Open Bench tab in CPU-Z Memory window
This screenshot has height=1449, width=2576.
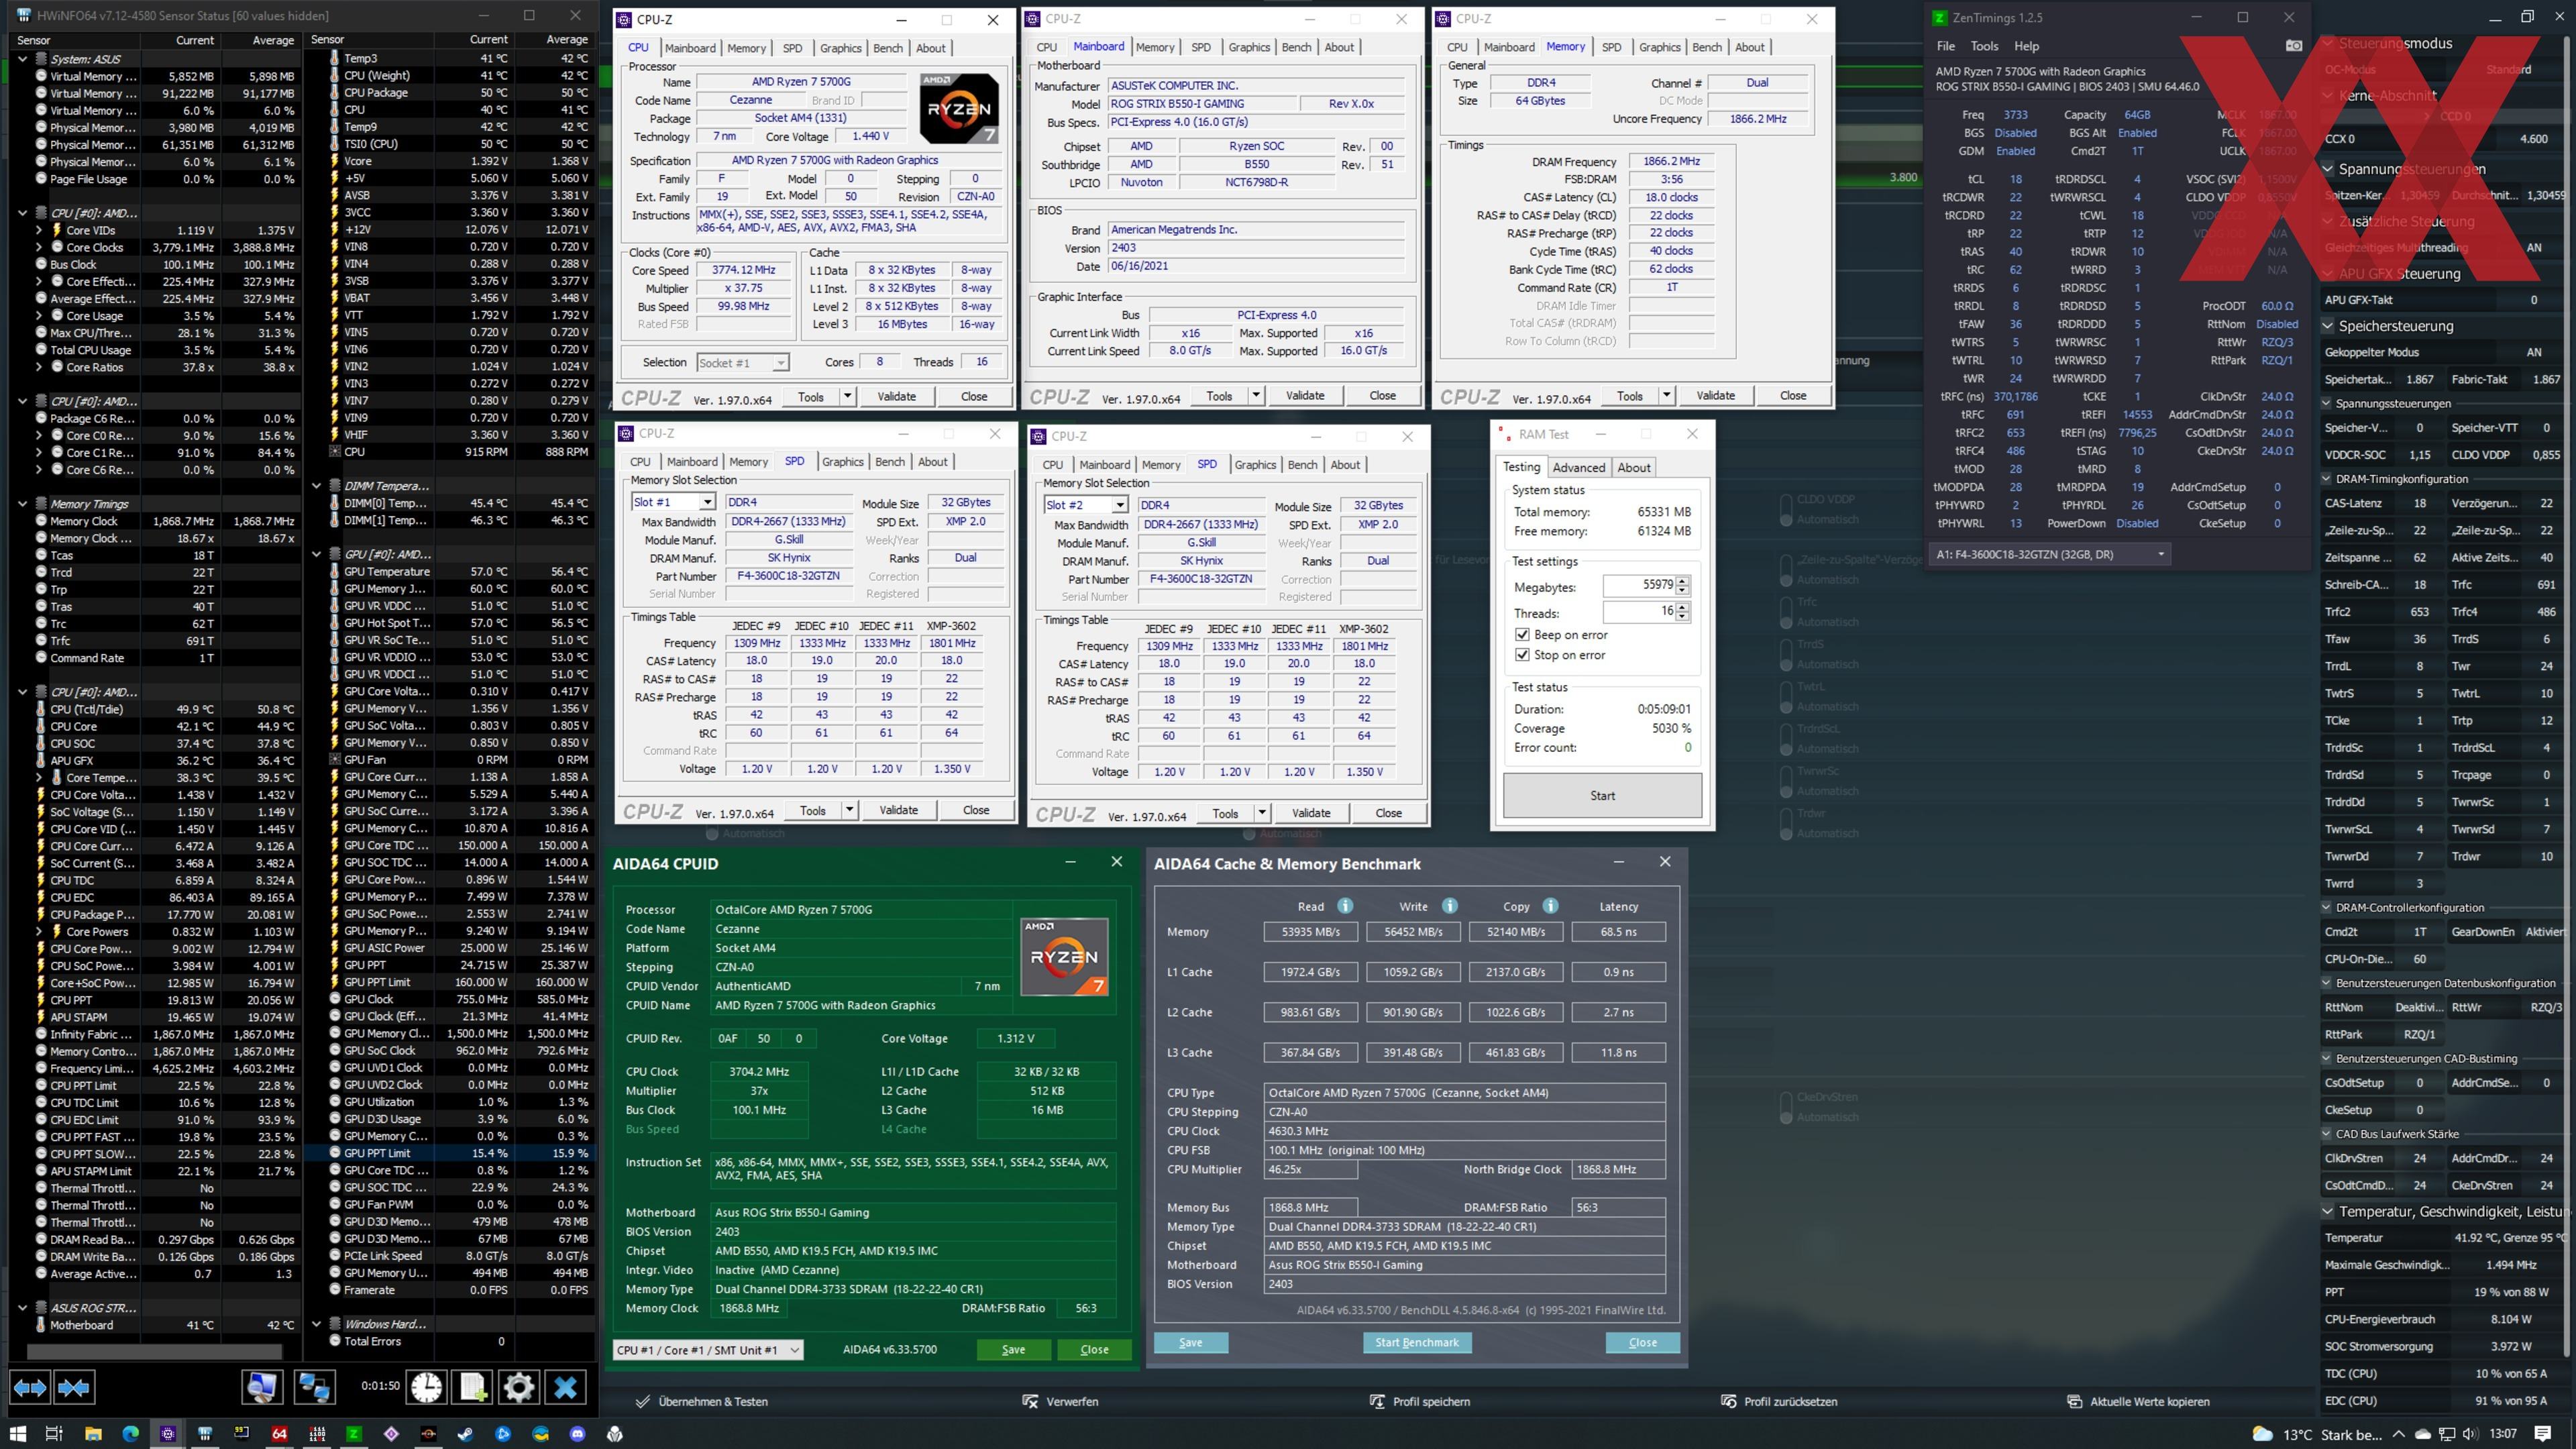[x=1707, y=47]
